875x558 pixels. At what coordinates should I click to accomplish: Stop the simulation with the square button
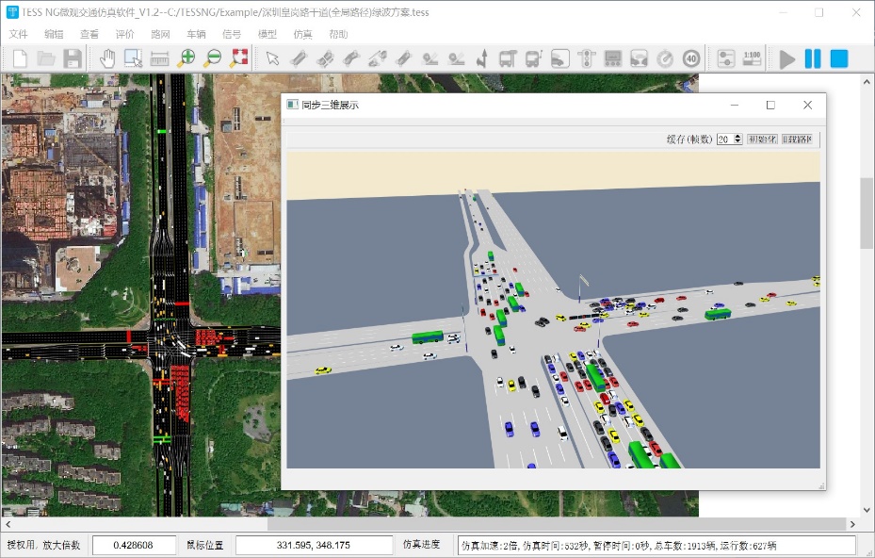pos(838,58)
